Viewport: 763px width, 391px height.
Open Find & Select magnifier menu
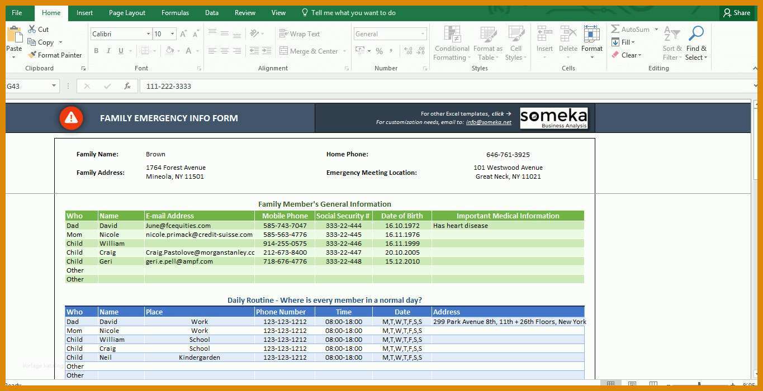click(696, 43)
